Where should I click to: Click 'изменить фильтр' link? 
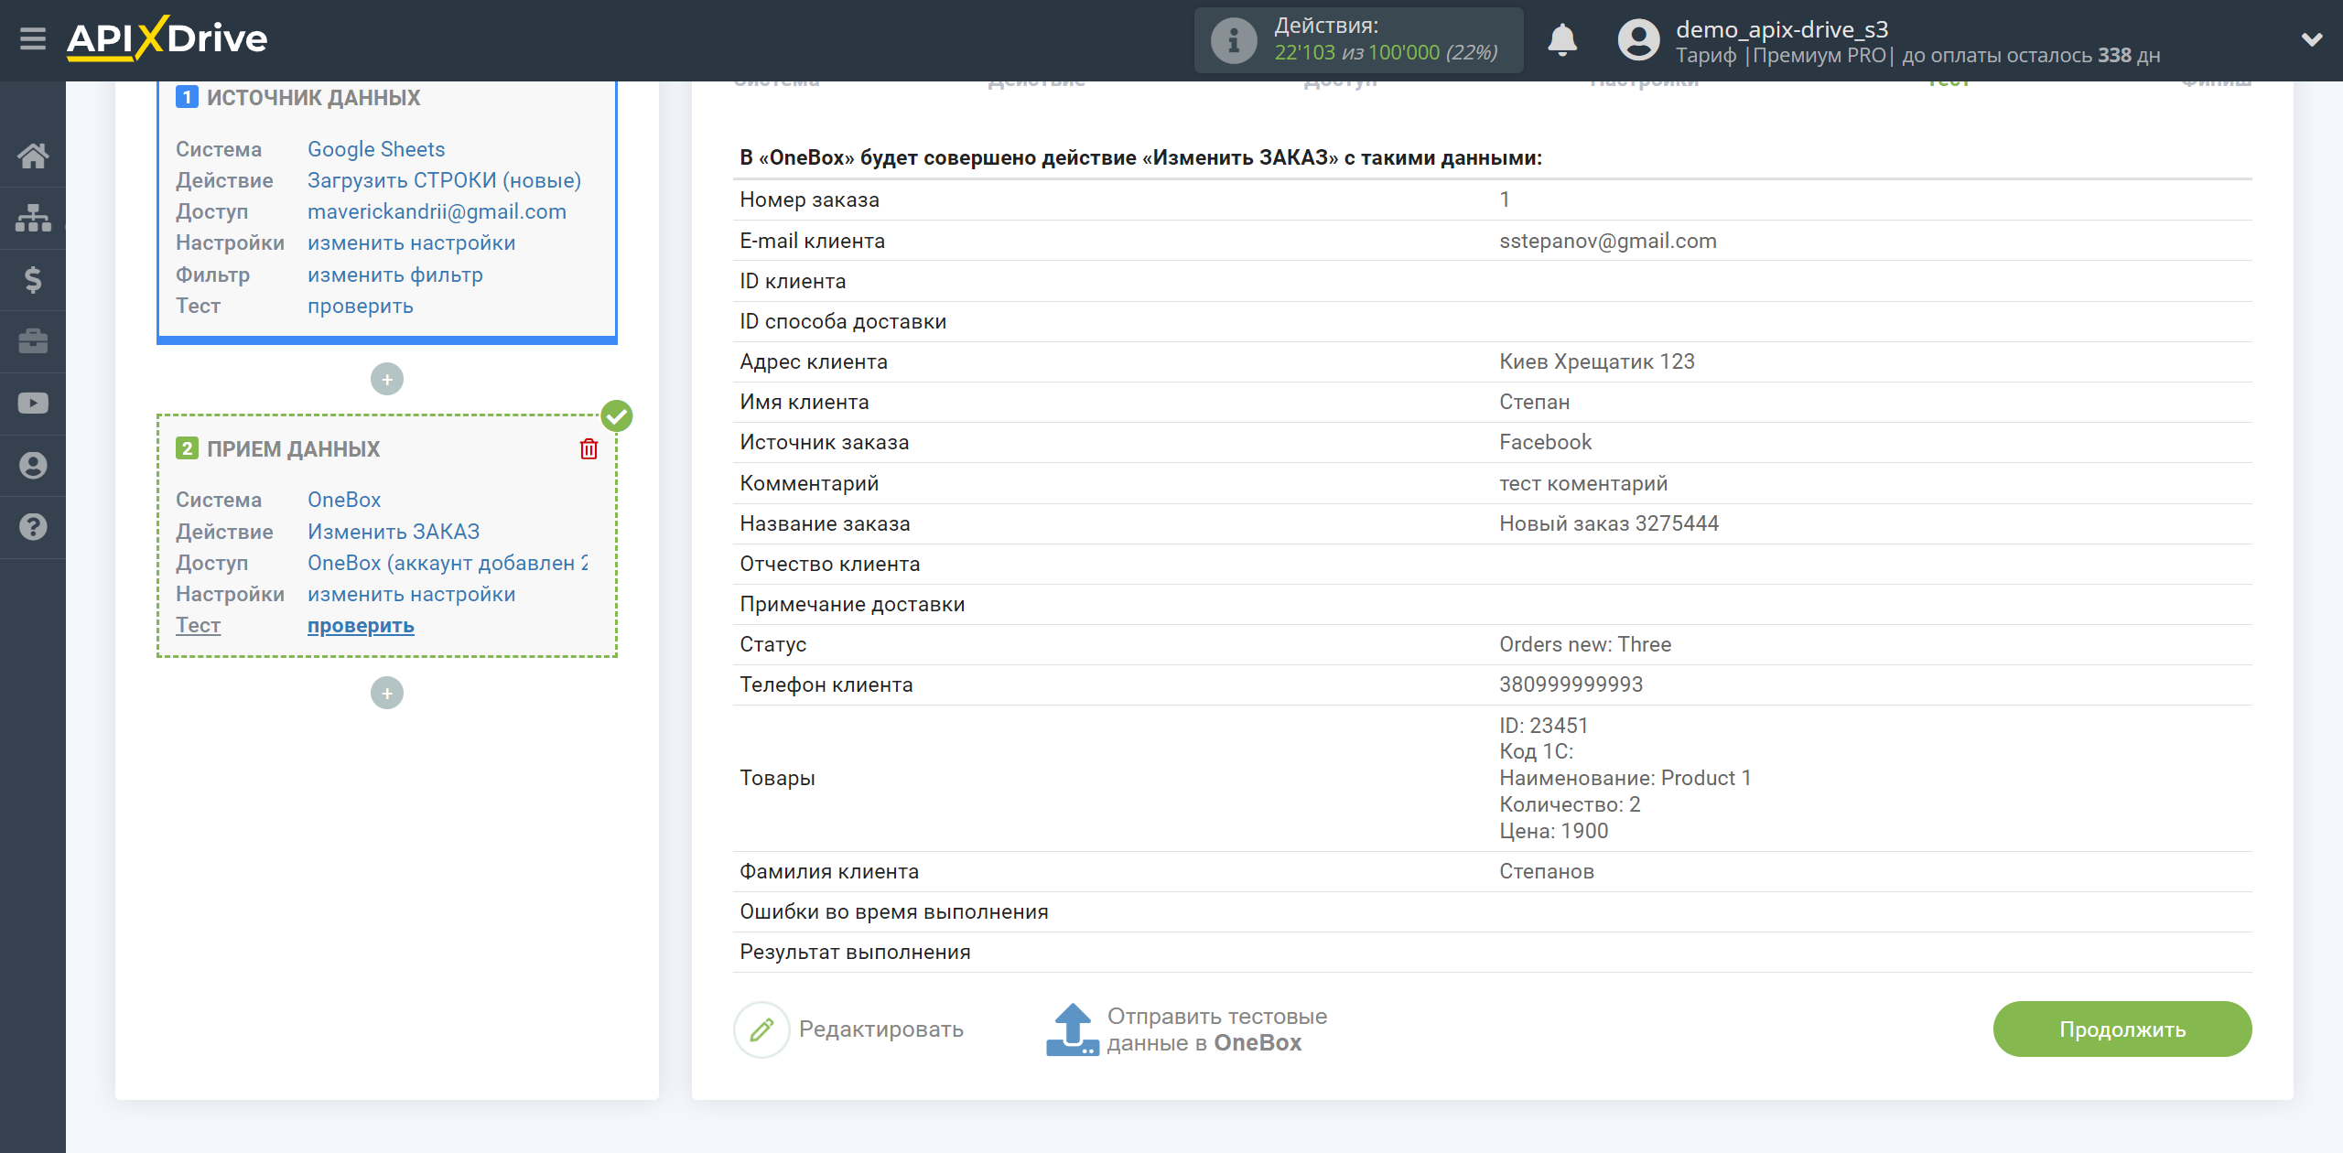click(x=394, y=275)
